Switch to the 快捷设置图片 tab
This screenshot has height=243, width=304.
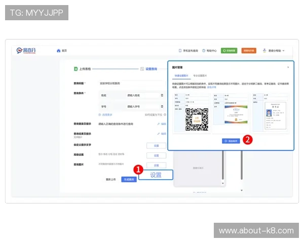coord(181,75)
